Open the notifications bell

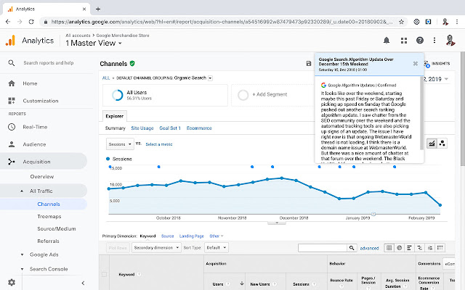(385, 40)
